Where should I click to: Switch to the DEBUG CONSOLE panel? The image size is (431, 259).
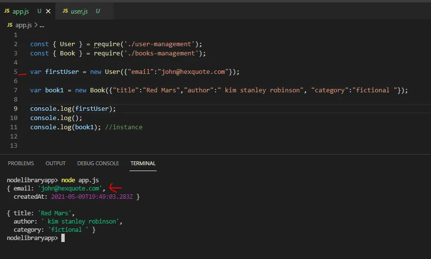(98, 163)
